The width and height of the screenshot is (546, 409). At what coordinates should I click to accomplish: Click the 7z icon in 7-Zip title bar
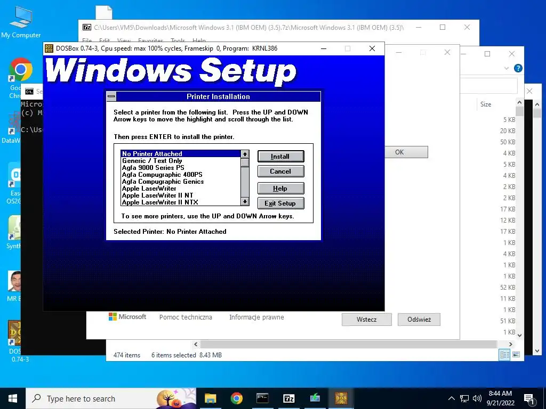point(87,27)
